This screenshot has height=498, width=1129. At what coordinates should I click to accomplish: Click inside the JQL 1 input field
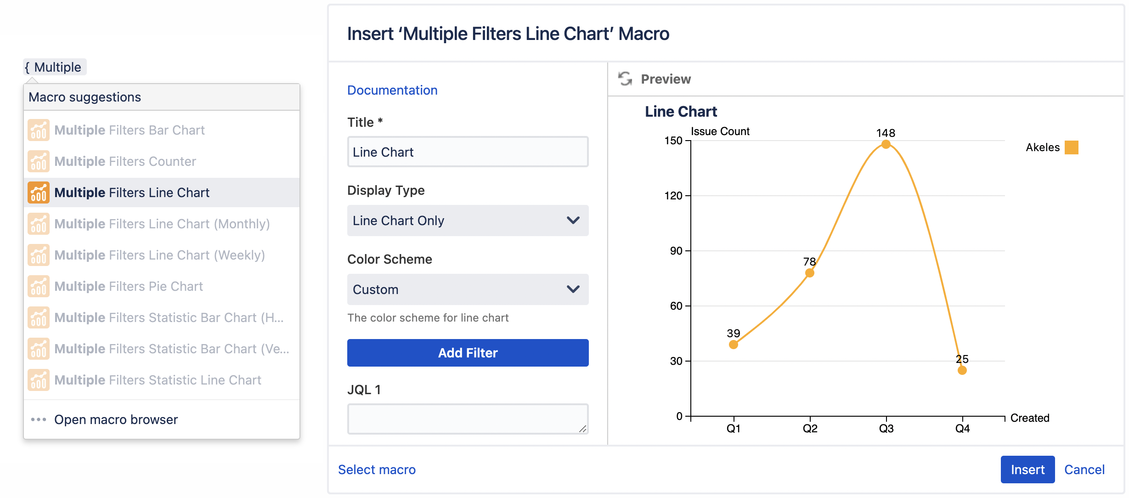coord(467,418)
